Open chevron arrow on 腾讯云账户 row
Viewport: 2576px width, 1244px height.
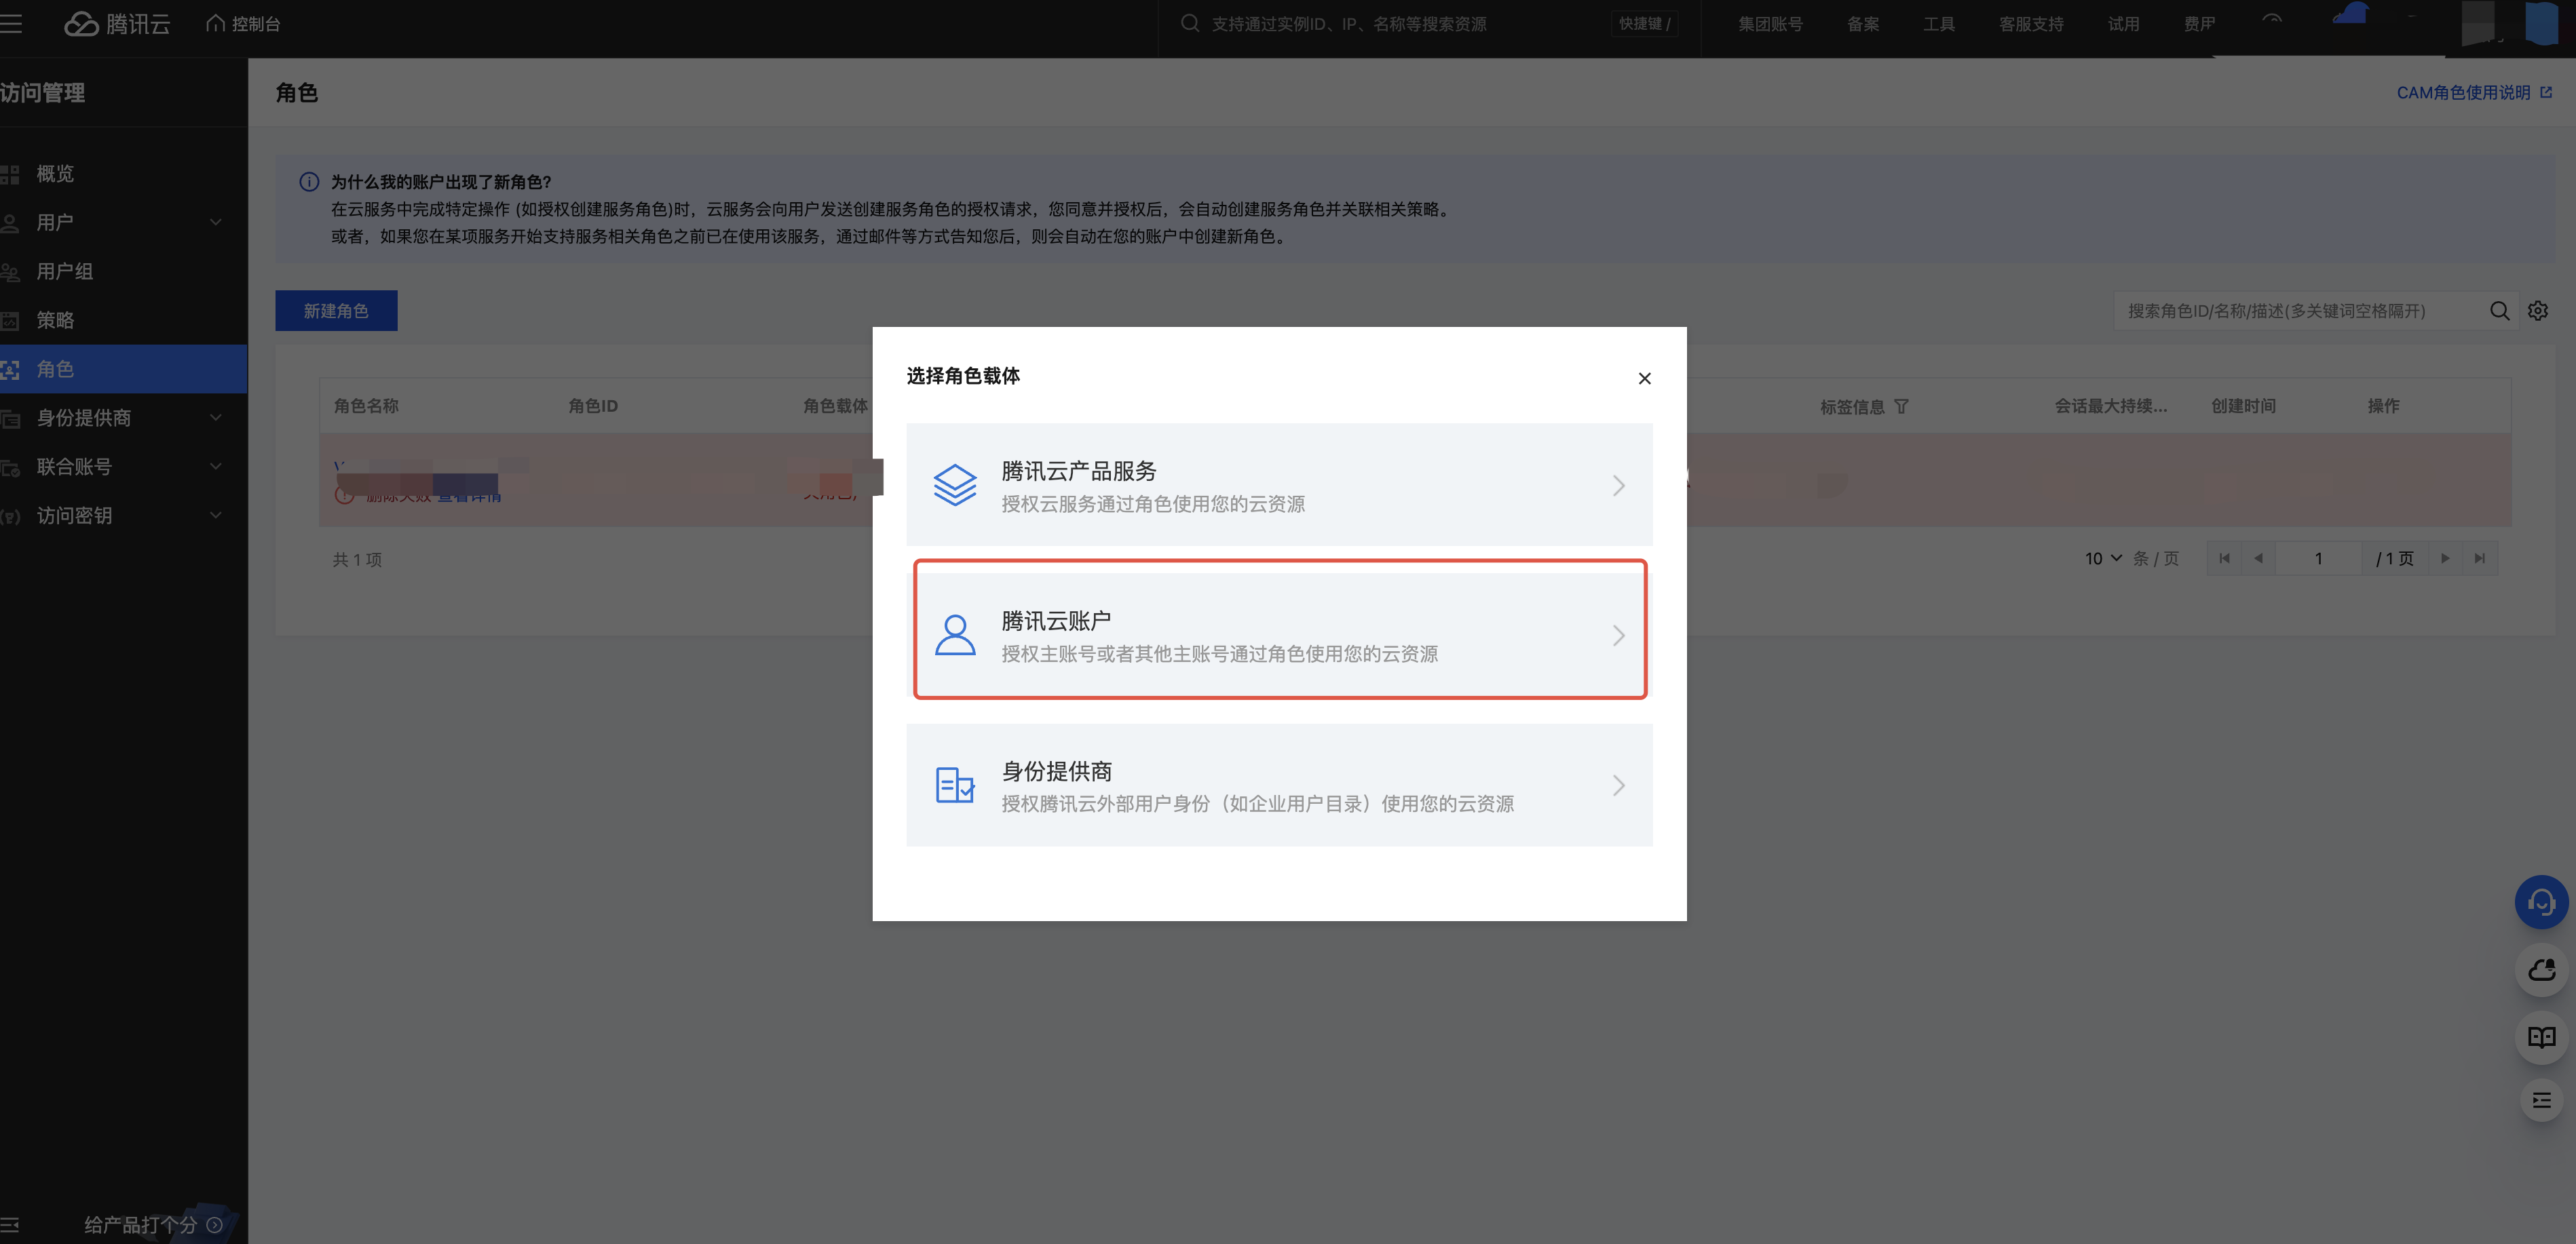click(1618, 636)
